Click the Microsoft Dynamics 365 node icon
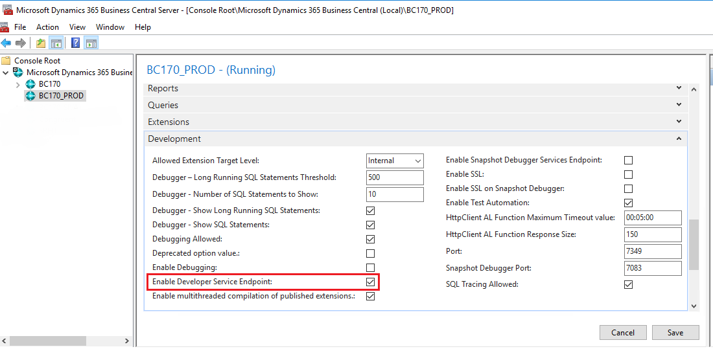Viewport: 713px width, 349px height. coord(18,72)
